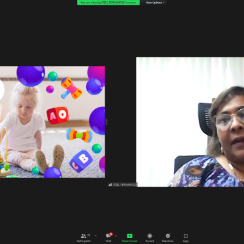Start recording with the Record icon
244x244 pixels.
point(149,236)
